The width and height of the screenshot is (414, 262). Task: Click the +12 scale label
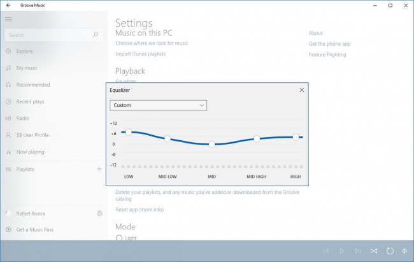(113, 123)
